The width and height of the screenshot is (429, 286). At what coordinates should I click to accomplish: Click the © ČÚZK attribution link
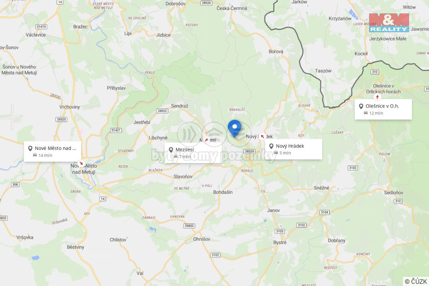tap(416, 281)
